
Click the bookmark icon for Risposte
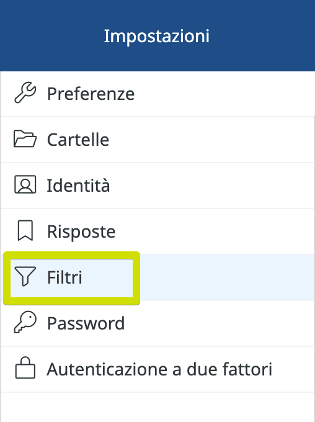pyautogui.click(x=25, y=231)
